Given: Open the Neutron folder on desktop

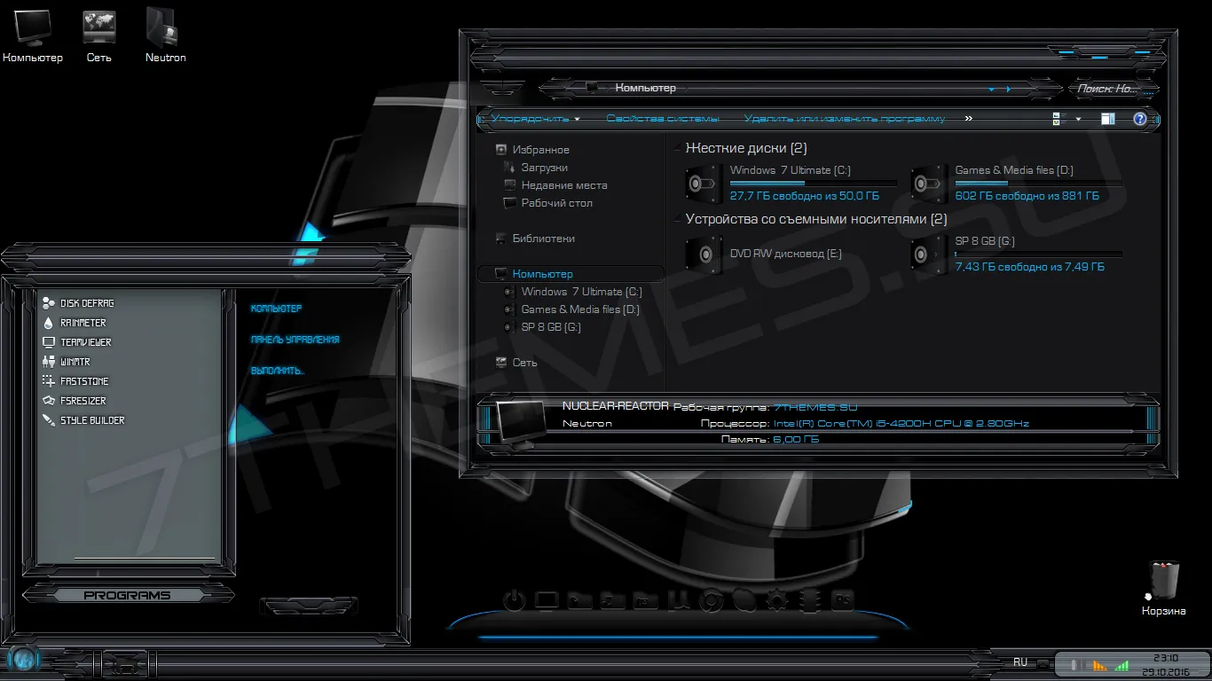Looking at the screenshot, I should [x=165, y=35].
